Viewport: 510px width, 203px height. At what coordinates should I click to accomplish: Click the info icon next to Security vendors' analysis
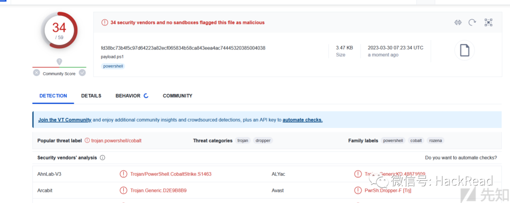102,158
